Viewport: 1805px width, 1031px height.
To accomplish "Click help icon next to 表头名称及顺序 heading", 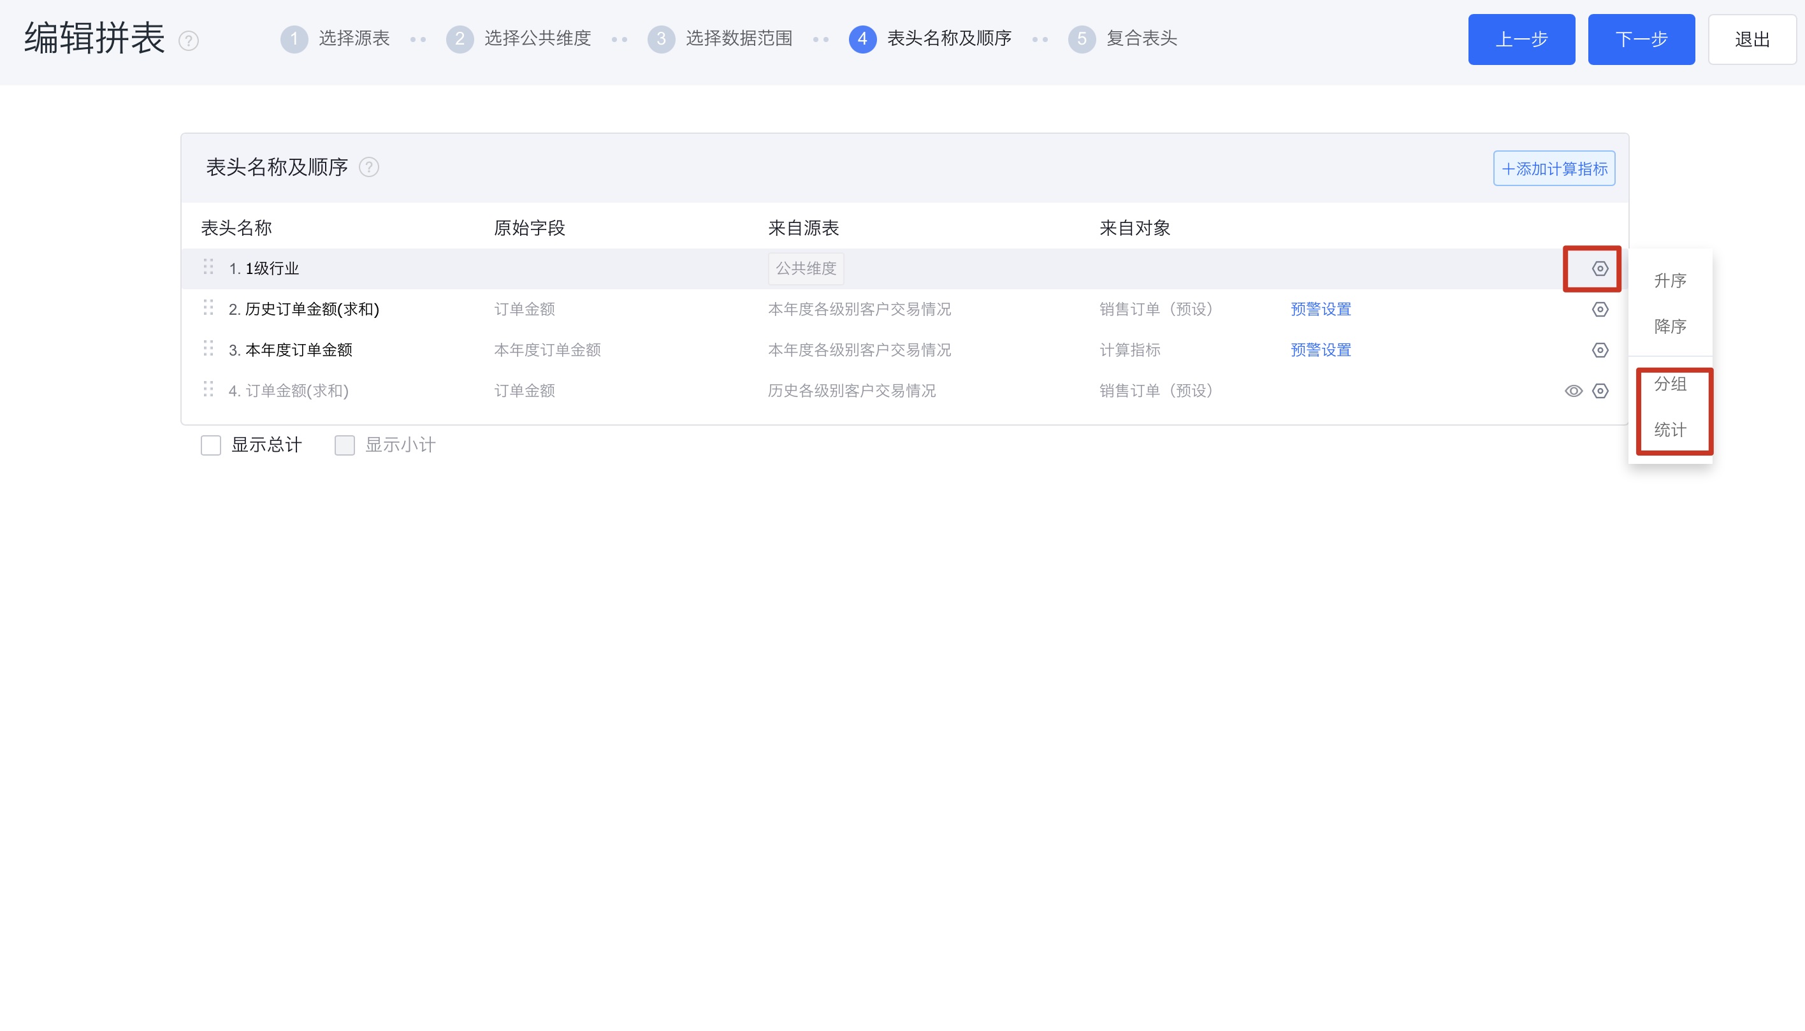I will point(370,167).
